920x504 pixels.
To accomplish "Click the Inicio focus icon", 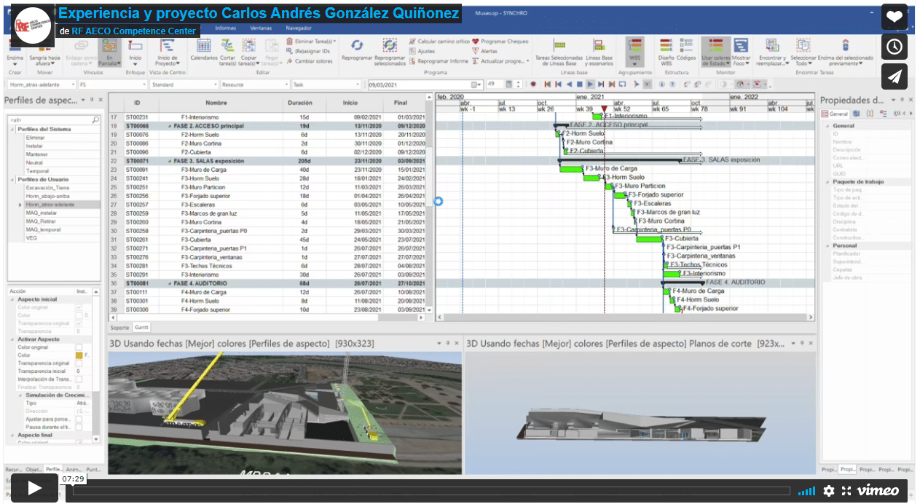I will click(135, 51).
